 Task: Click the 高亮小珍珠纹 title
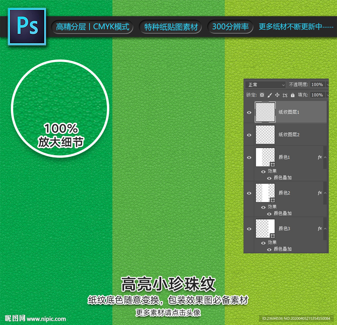click(x=168, y=284)
